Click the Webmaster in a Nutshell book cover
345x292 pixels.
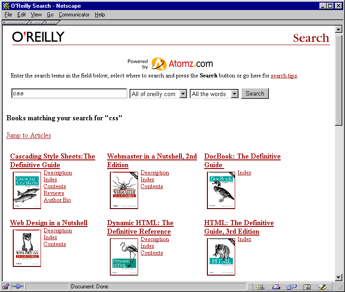point(124,190)
